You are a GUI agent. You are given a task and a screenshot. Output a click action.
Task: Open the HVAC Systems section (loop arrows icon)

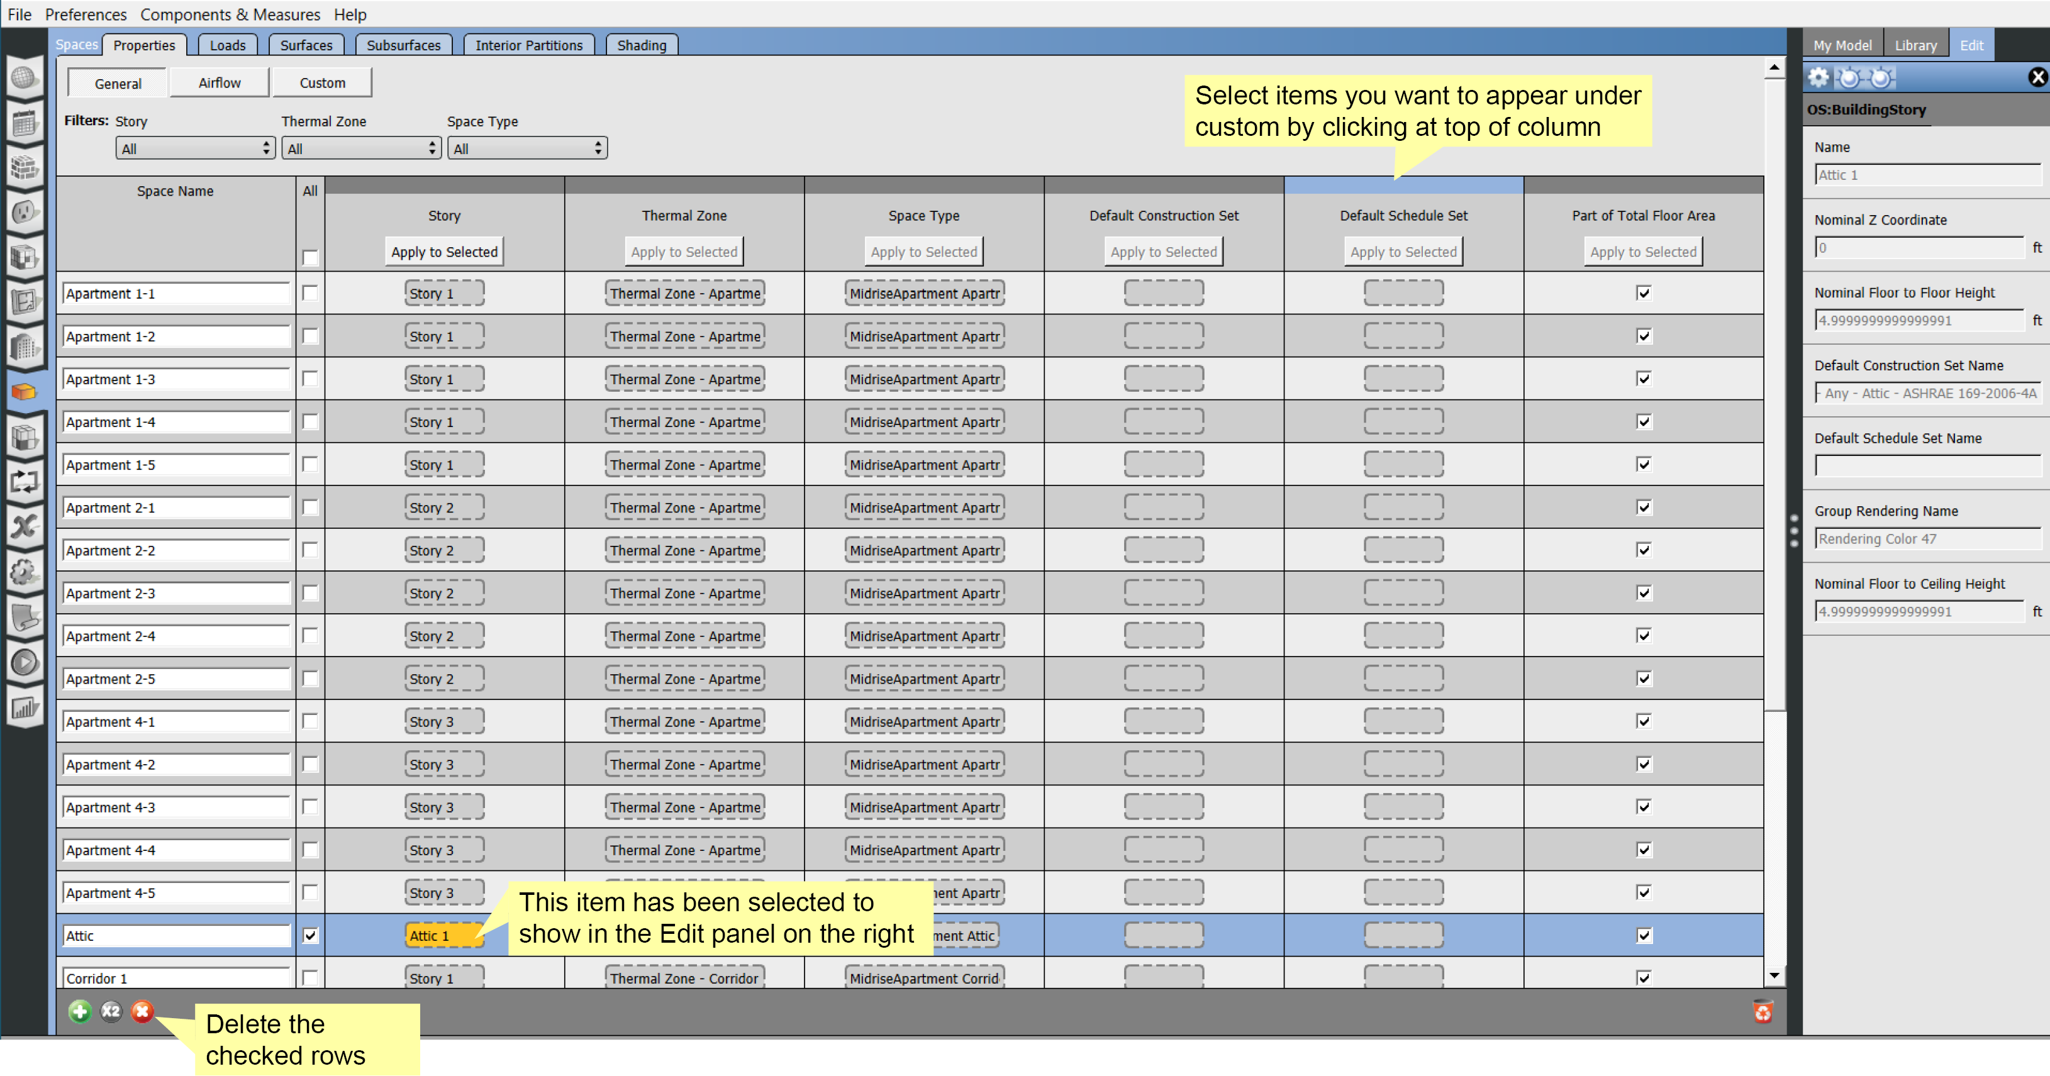click(x=24, y=482)
